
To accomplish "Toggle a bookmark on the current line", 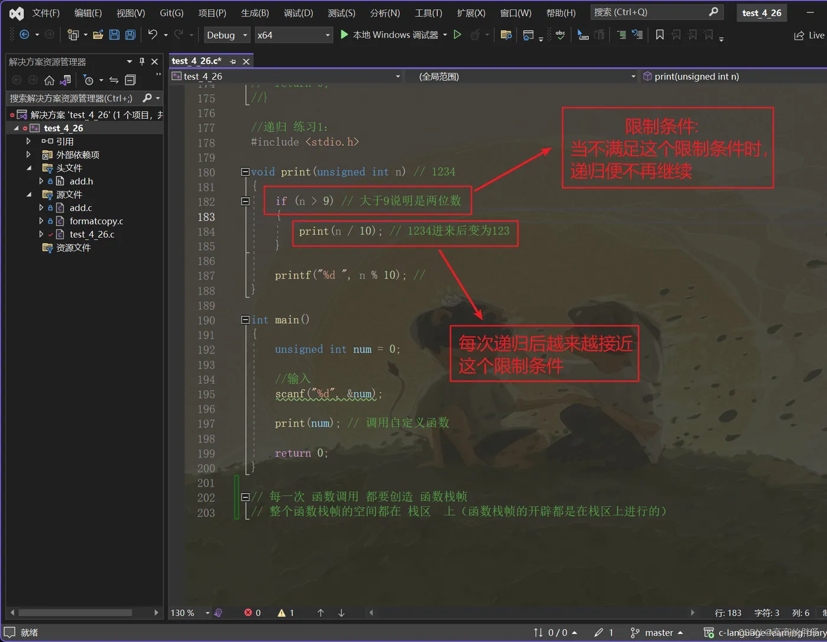I will (x=660, y=35).
